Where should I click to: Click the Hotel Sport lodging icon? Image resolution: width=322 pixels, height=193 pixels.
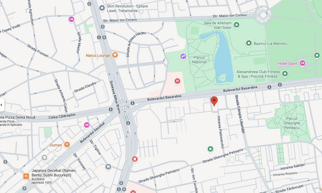point(302,63)
